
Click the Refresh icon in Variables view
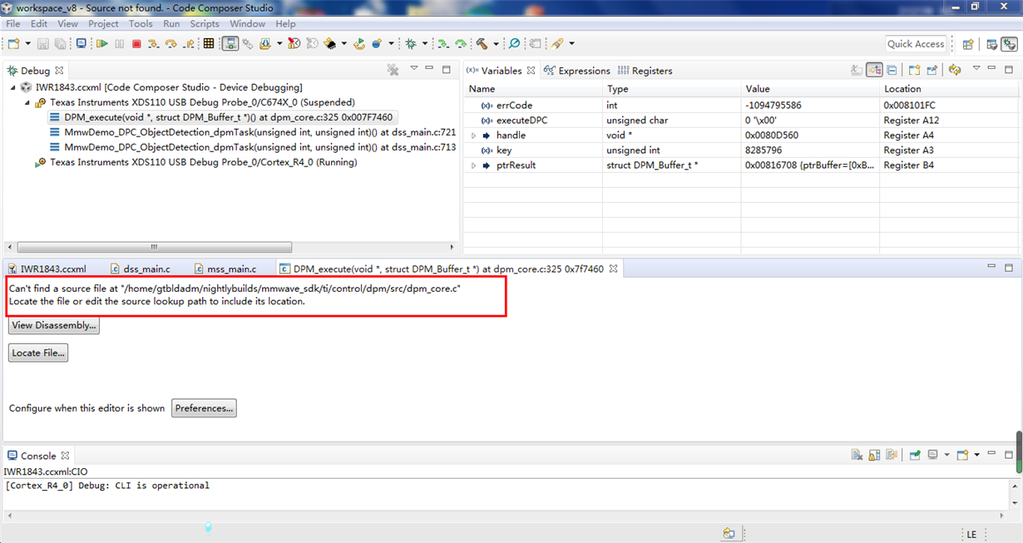(955, 70)
